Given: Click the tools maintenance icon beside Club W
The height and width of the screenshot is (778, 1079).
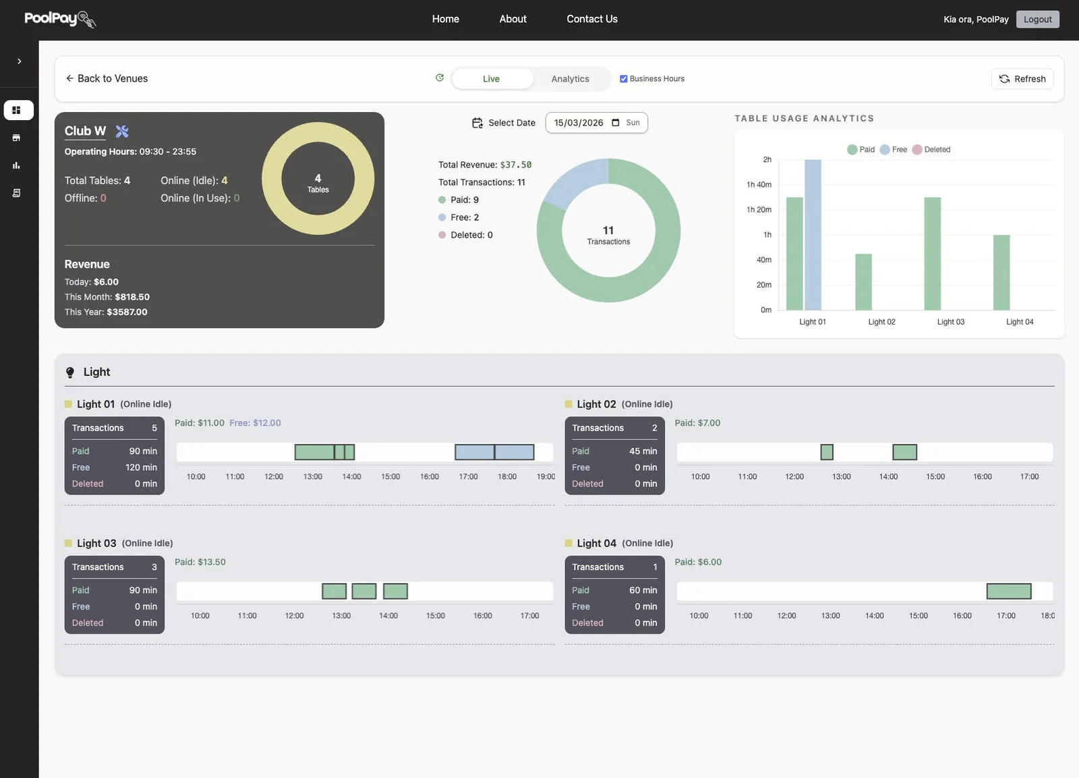Looking at the screenshot, I should pyautogui.click(x=122, y=131).
